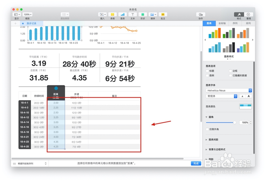Open collaboration via the 协作 icon
266x181 pixels.
click(200, 15)
